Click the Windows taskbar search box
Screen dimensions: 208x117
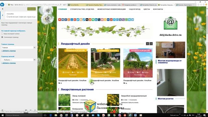pos(24,115)
